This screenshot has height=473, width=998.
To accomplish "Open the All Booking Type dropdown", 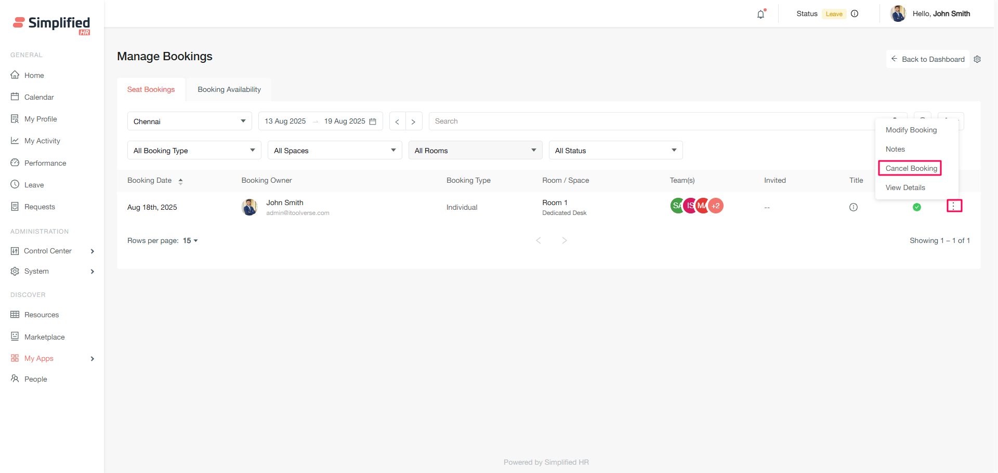I will 194,151.
